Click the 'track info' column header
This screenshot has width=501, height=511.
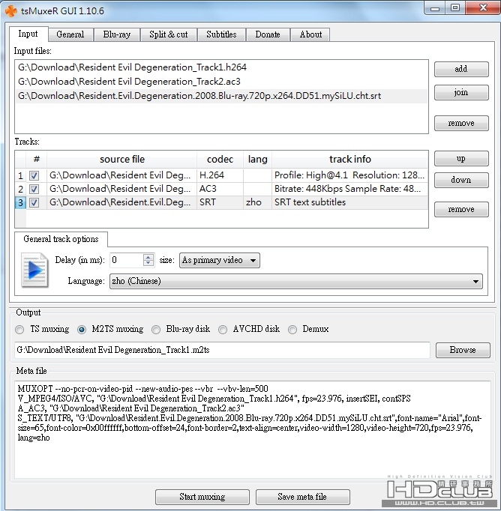click(x=350, y=160)
